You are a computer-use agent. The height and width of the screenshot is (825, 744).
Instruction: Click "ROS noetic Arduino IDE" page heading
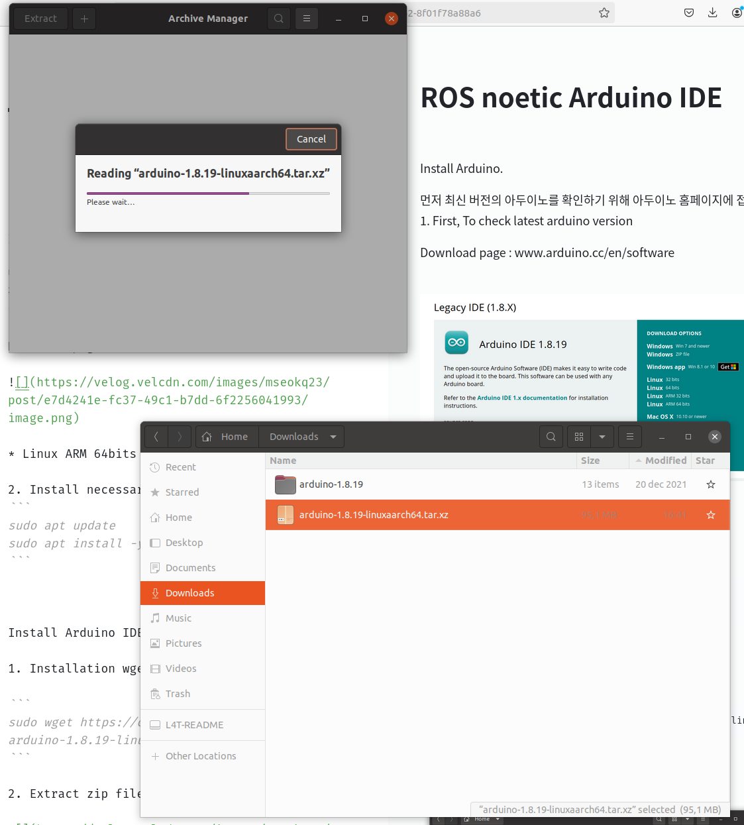click(x=571, y=98)
